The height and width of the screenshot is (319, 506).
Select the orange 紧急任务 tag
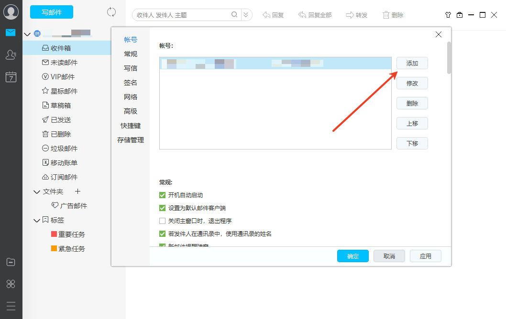tap(68, 249)
